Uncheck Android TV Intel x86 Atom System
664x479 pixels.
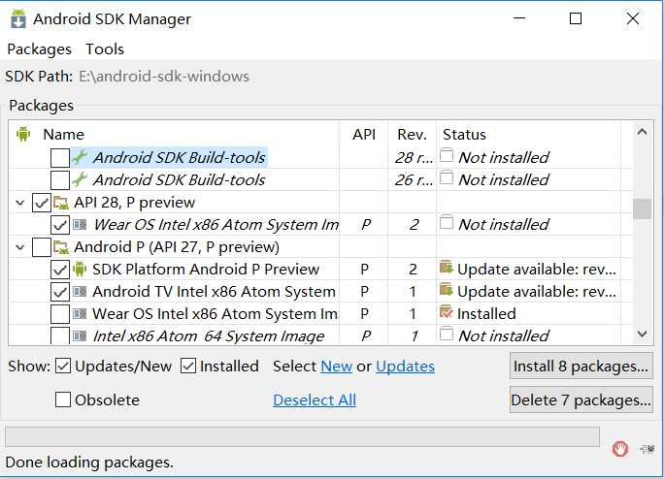click(x=60, y=292)
